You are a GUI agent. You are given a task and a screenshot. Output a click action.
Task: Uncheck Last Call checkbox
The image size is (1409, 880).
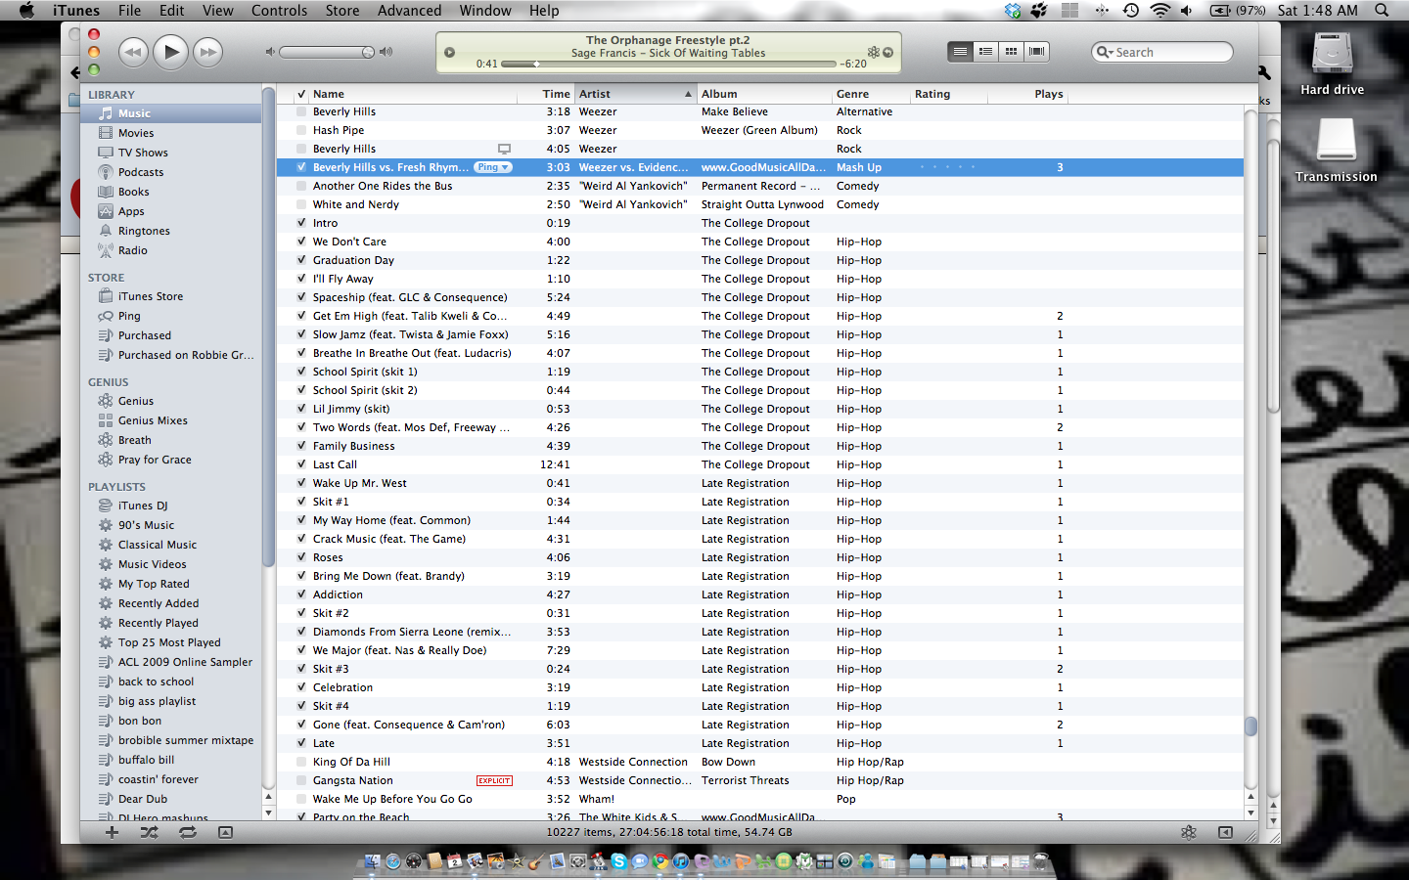[x=301, y=464]
